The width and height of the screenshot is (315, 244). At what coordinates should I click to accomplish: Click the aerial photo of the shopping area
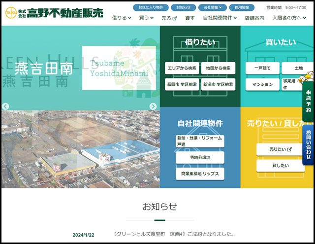point(81,149)
